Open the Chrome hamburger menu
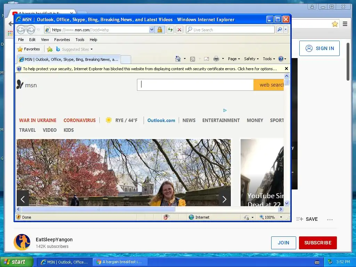 (x=345, y=24)
